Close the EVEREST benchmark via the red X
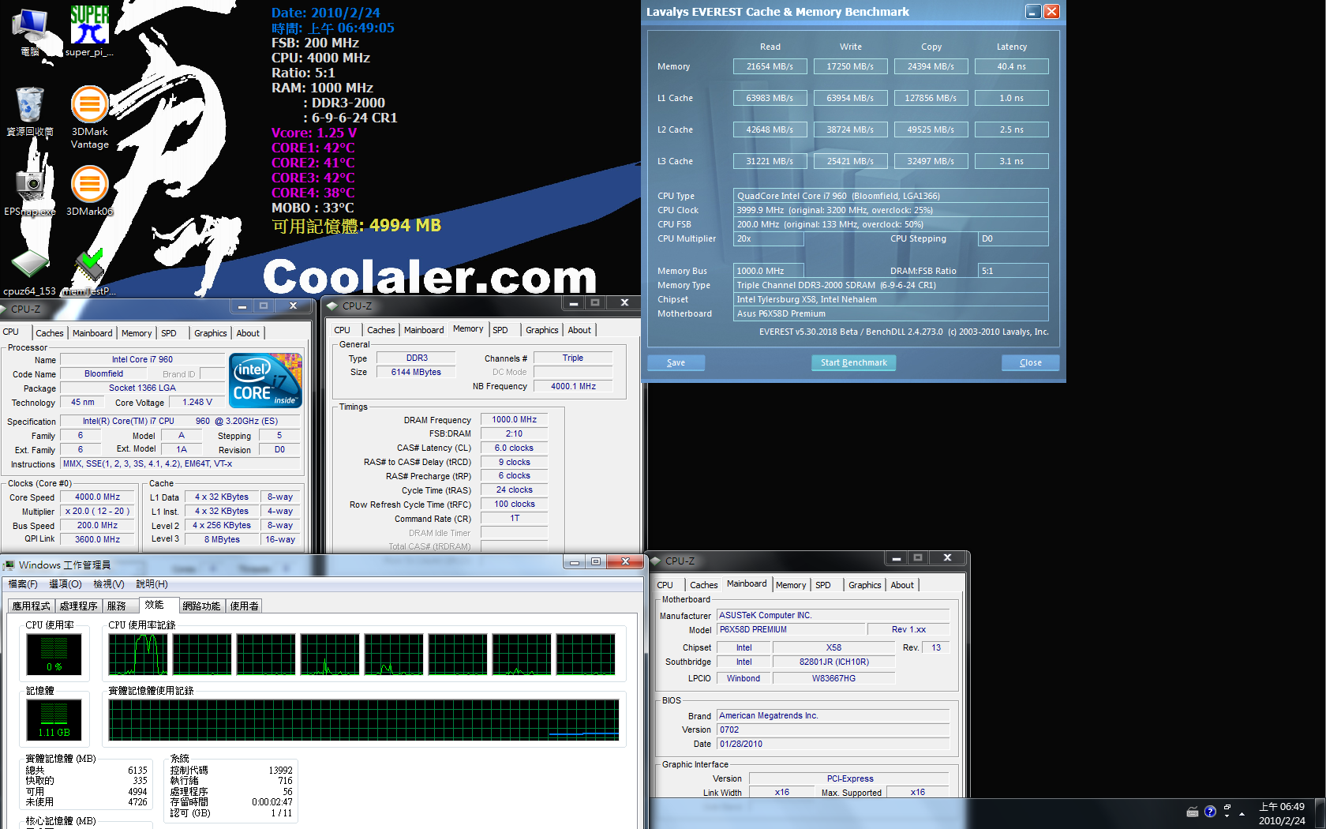 click(1051, 11)
